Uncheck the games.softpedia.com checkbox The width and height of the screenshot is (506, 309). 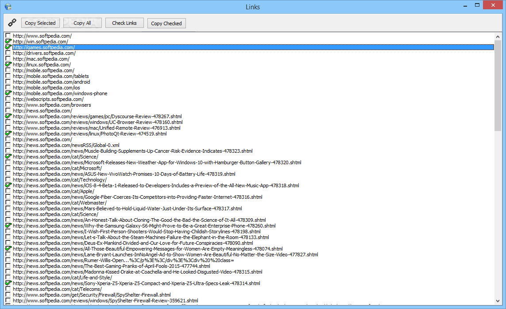tap(8, 47)
